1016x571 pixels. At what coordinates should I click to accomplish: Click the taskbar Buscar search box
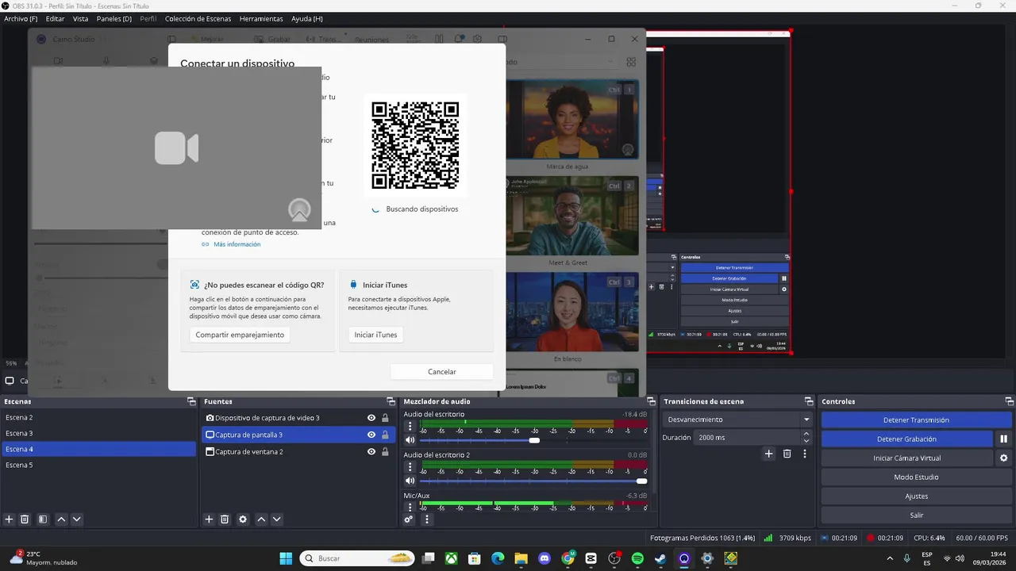coord(358,558)
